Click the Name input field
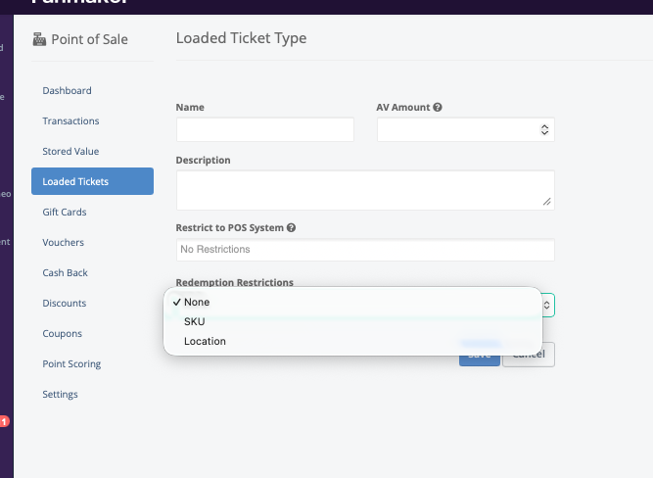The image size is (653, 478). 264,129
